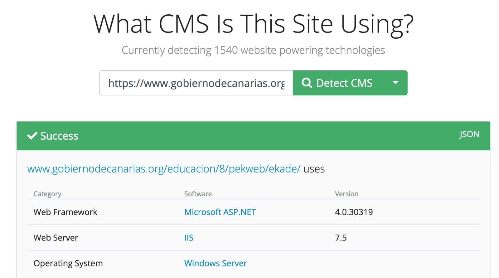Select the 7.5 version value
The image size is (499, 278).
(x=341, y=238)
